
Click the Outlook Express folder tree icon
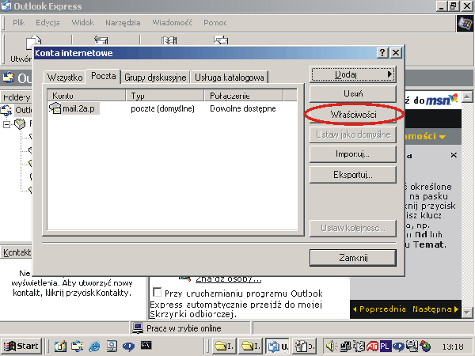[x=8, y=110]
